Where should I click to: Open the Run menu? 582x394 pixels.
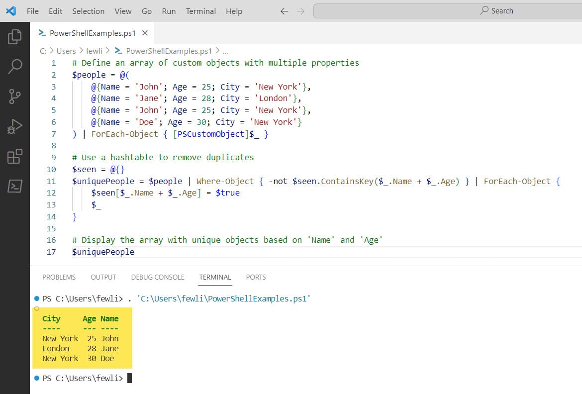169,11
